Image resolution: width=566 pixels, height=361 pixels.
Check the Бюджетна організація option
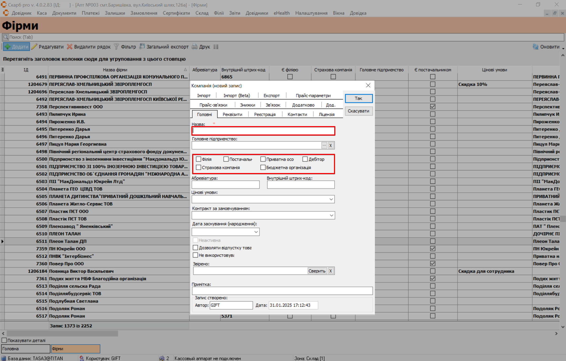[263, 168]
